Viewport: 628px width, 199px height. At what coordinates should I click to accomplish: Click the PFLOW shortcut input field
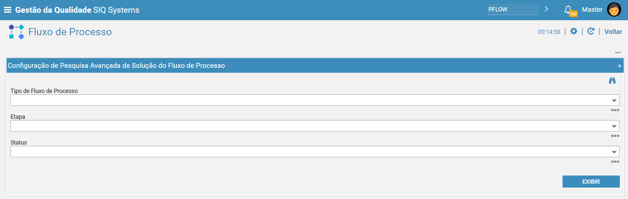[x=513, y=9]
